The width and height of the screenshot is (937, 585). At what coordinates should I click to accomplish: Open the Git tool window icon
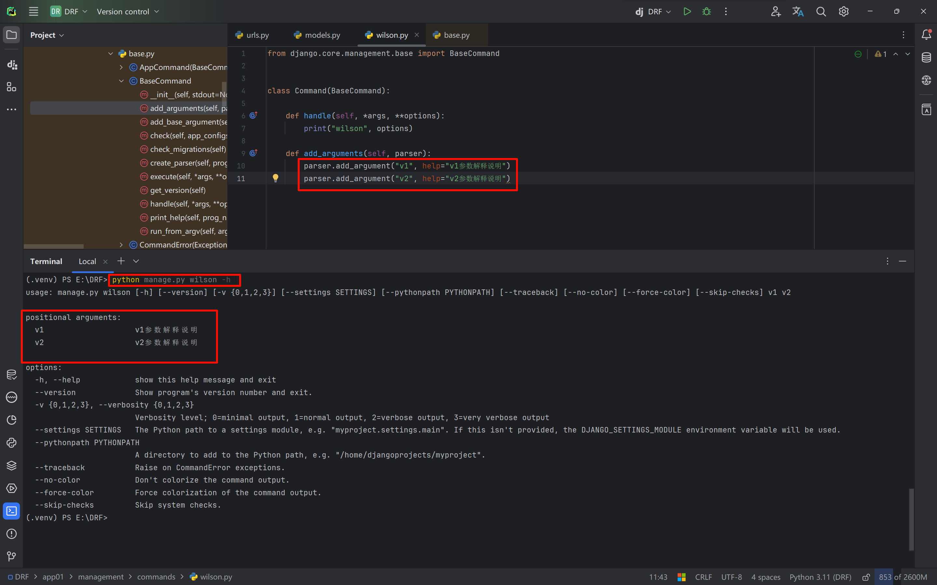[x=12, y=556]
